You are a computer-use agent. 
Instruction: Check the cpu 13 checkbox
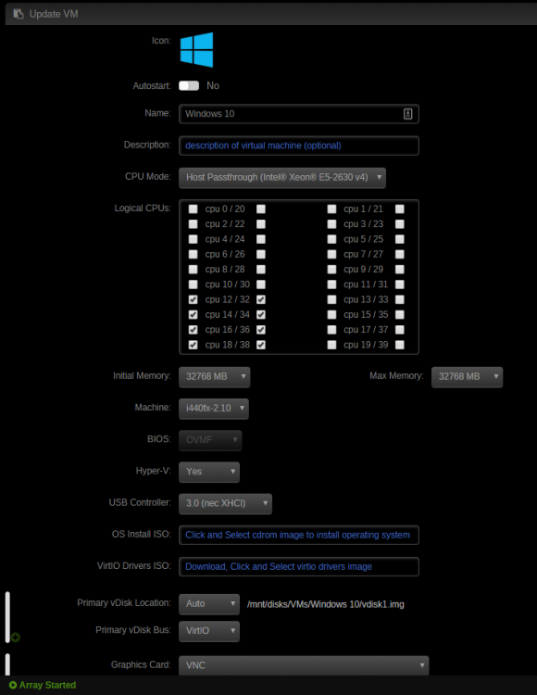(x=331, y=299)
